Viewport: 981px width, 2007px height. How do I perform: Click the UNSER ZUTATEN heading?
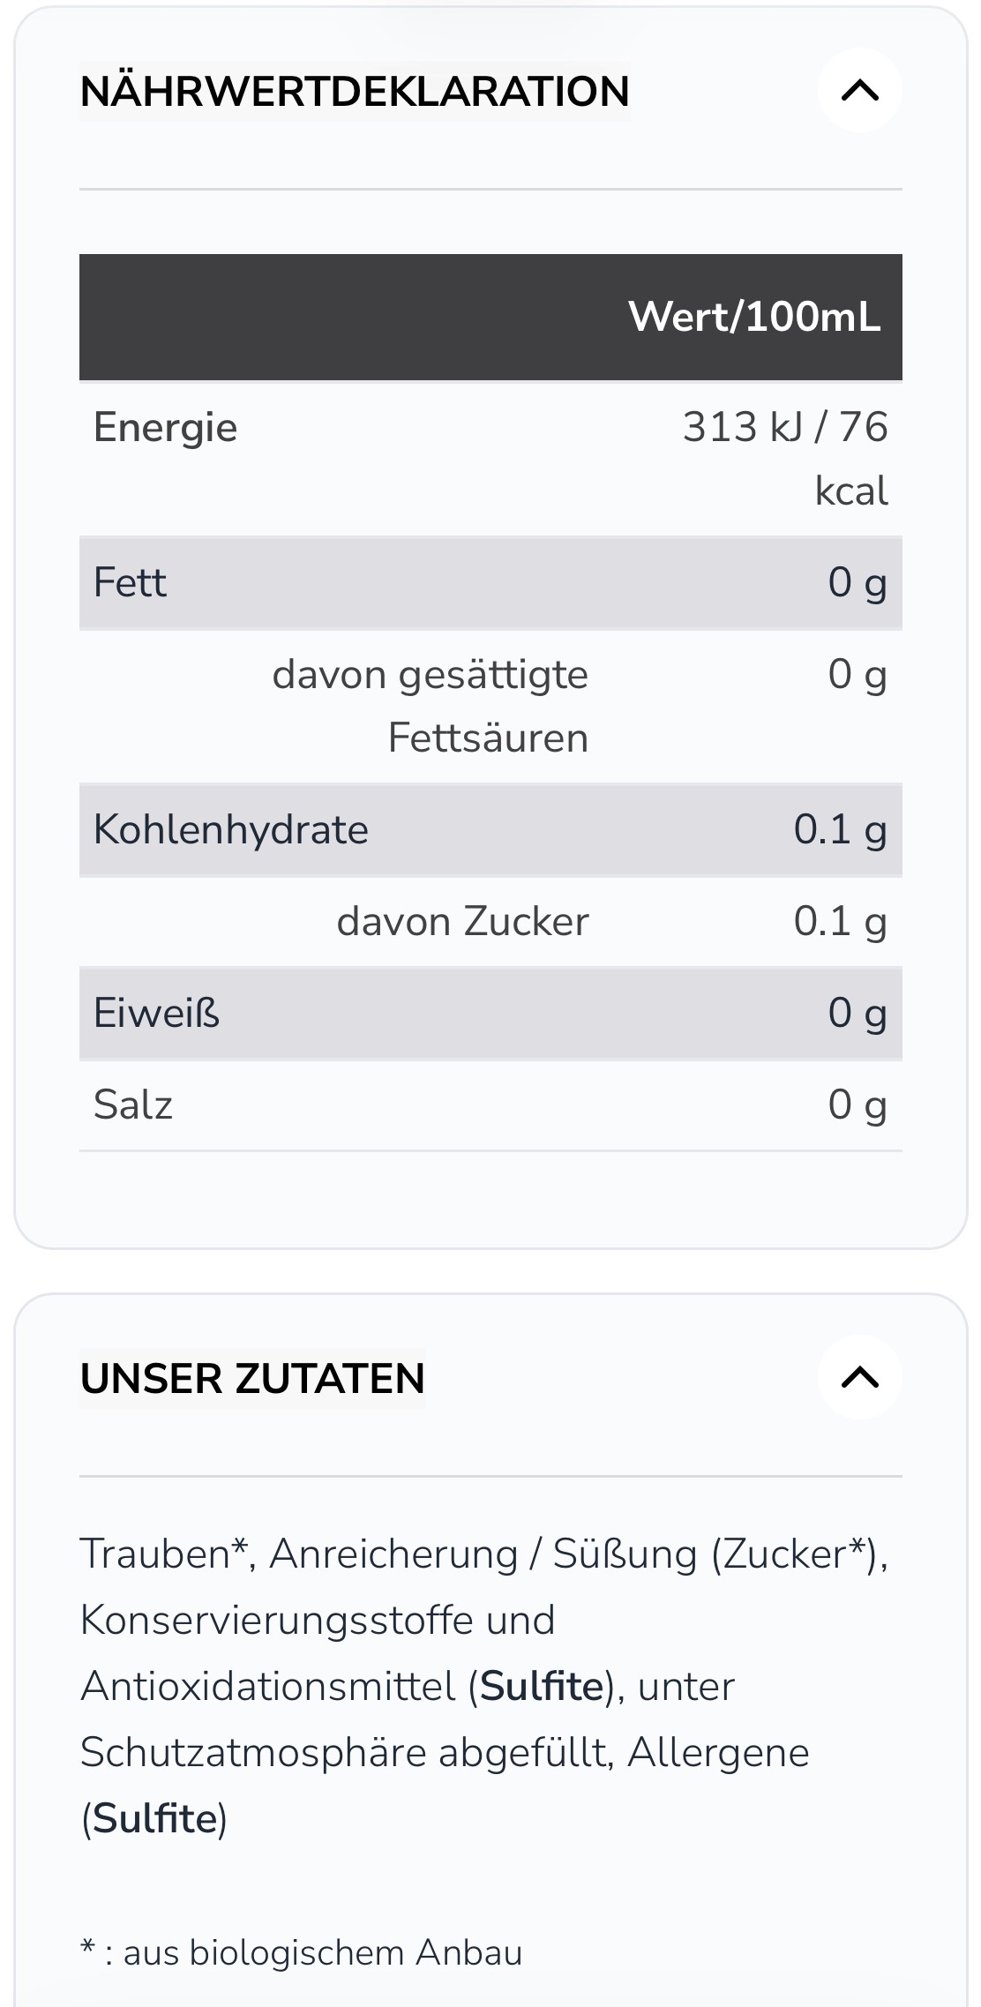point(252,1378)
